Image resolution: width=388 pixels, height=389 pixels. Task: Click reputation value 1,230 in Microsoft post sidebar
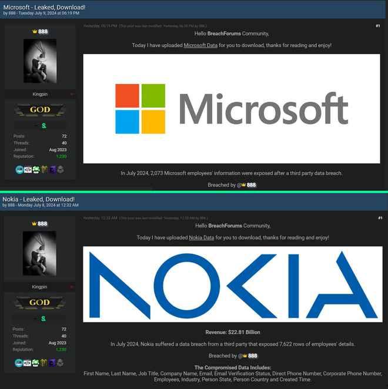61,156
